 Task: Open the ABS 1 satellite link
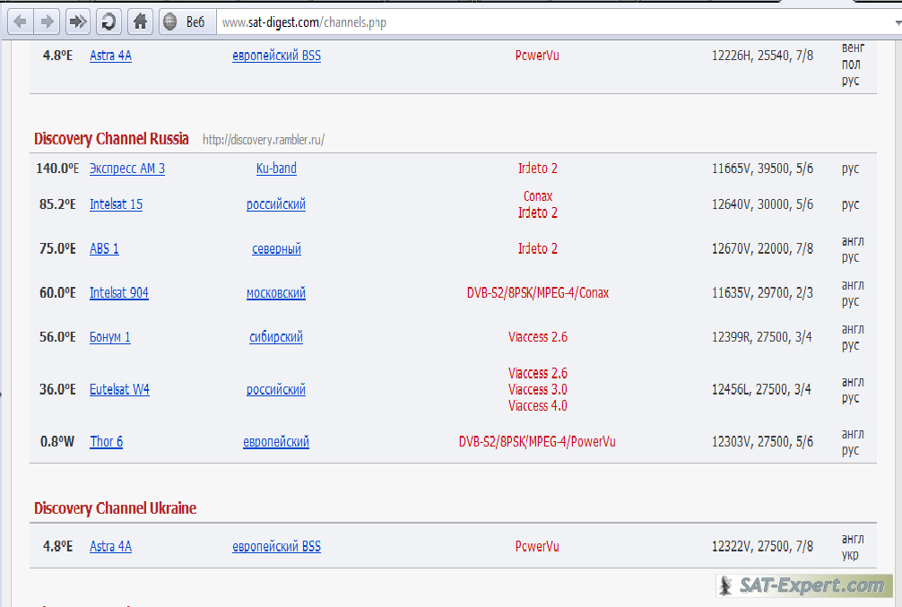coord(104,248)
